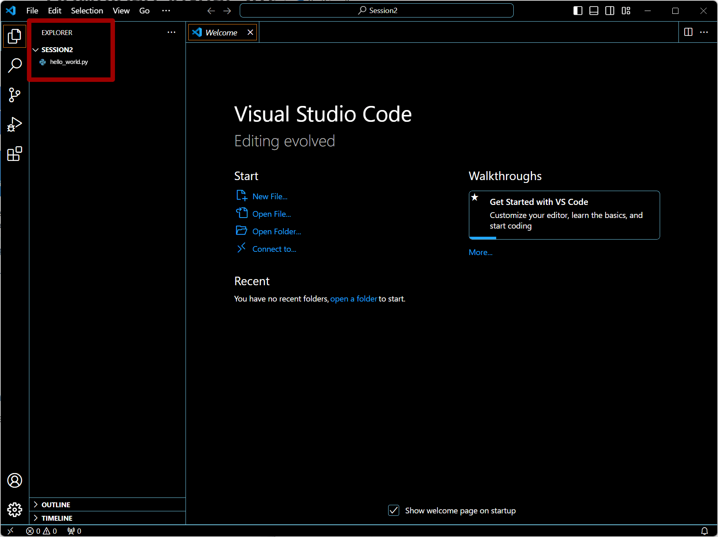Open the Search view in activity bar
Image resolution: width=718 pixels, height=537 pixels.
15,65
